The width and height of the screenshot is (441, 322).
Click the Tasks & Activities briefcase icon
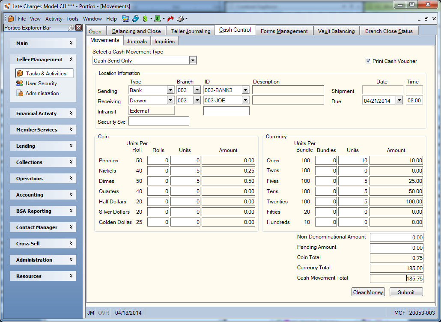coord(20,73)
